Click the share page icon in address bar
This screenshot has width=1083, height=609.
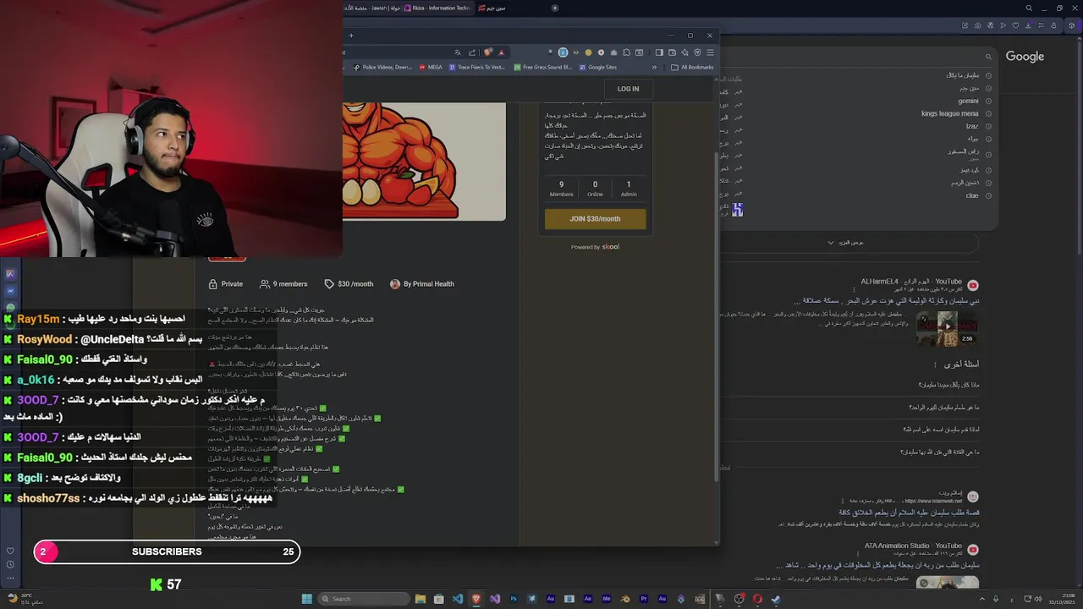click(472, 52)
